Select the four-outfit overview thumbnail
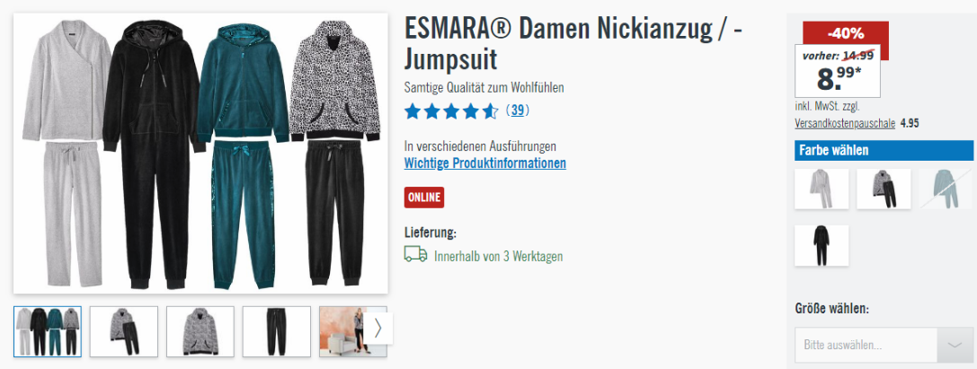The width and height of the screenshot is (977, 369). [x=48, y=331]
